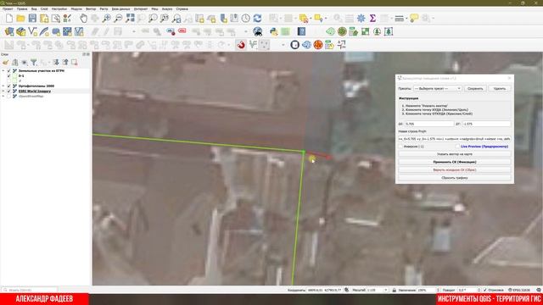Select the Pan Map hand tool

83,19
